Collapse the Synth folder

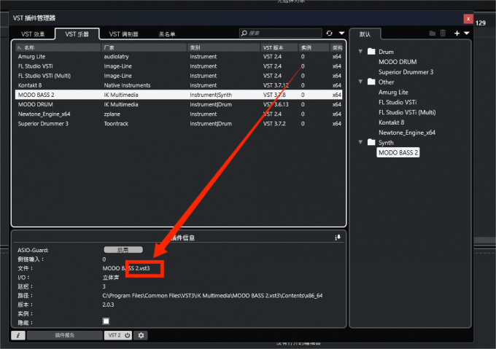click(360, 142)
